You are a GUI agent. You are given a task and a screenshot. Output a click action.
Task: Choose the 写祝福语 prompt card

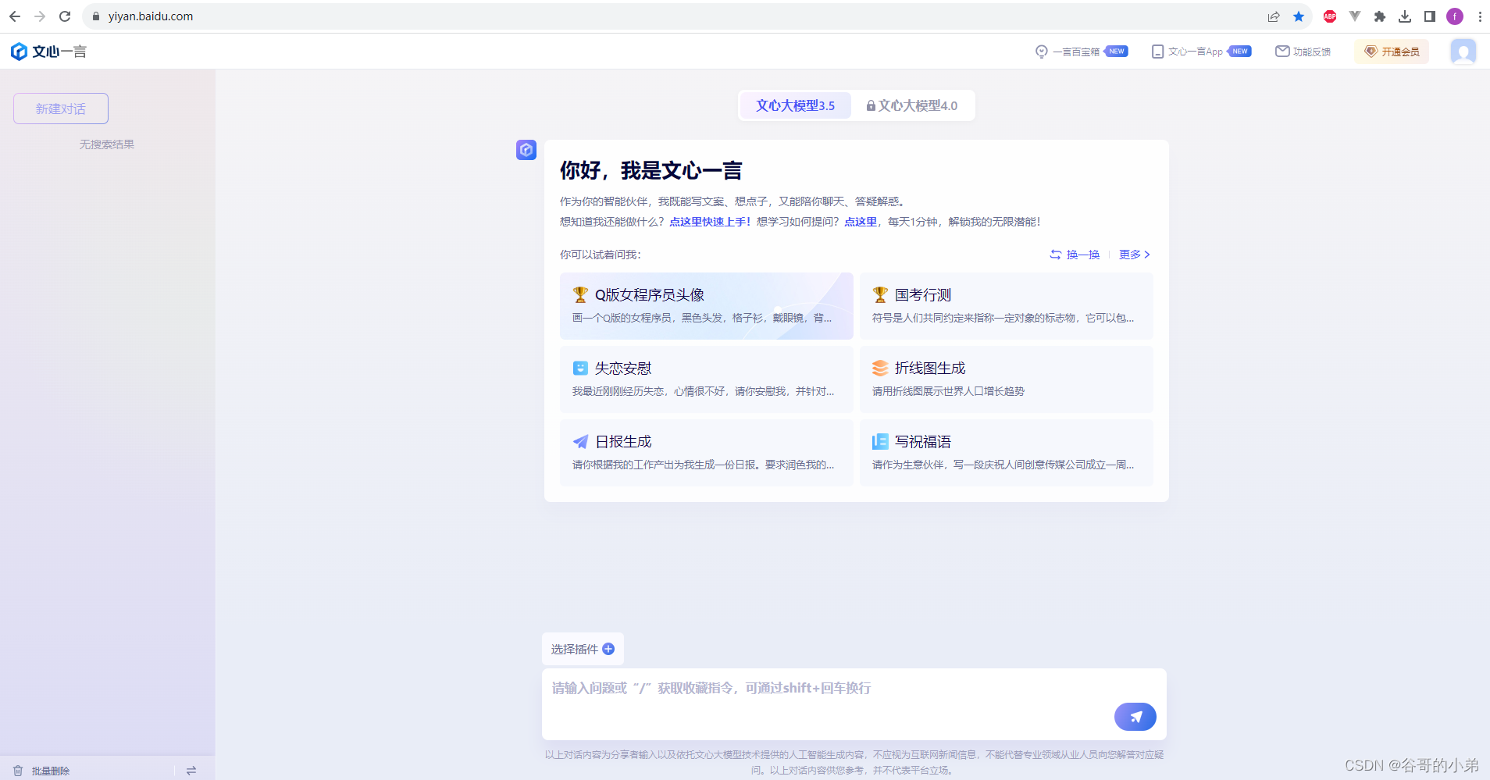pyautogui.click(x=1006, y=453)
